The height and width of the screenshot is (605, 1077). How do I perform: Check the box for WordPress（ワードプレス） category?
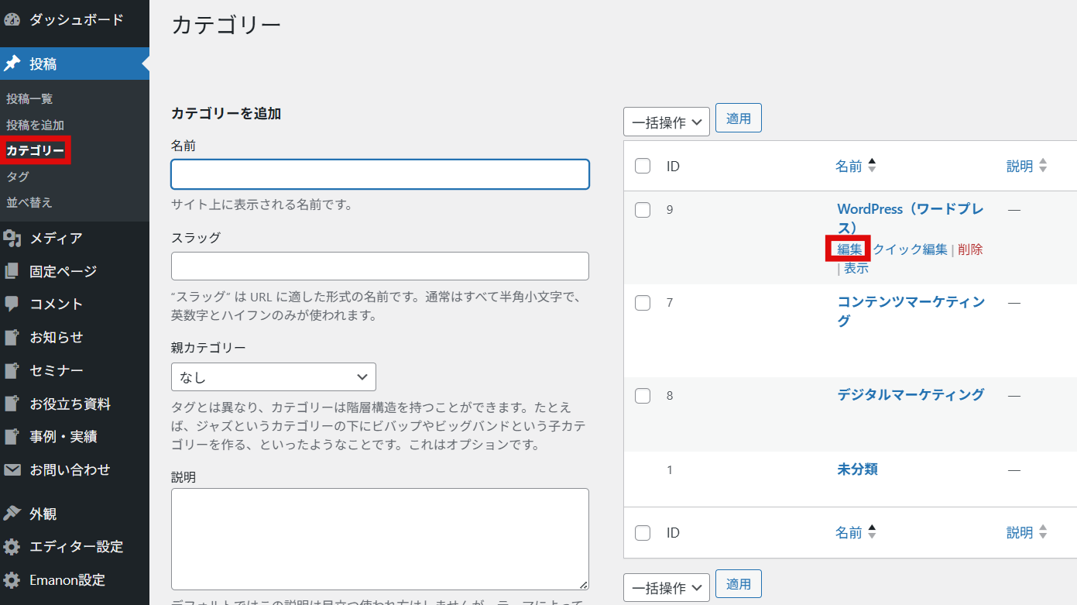click(x=643, y=210)
